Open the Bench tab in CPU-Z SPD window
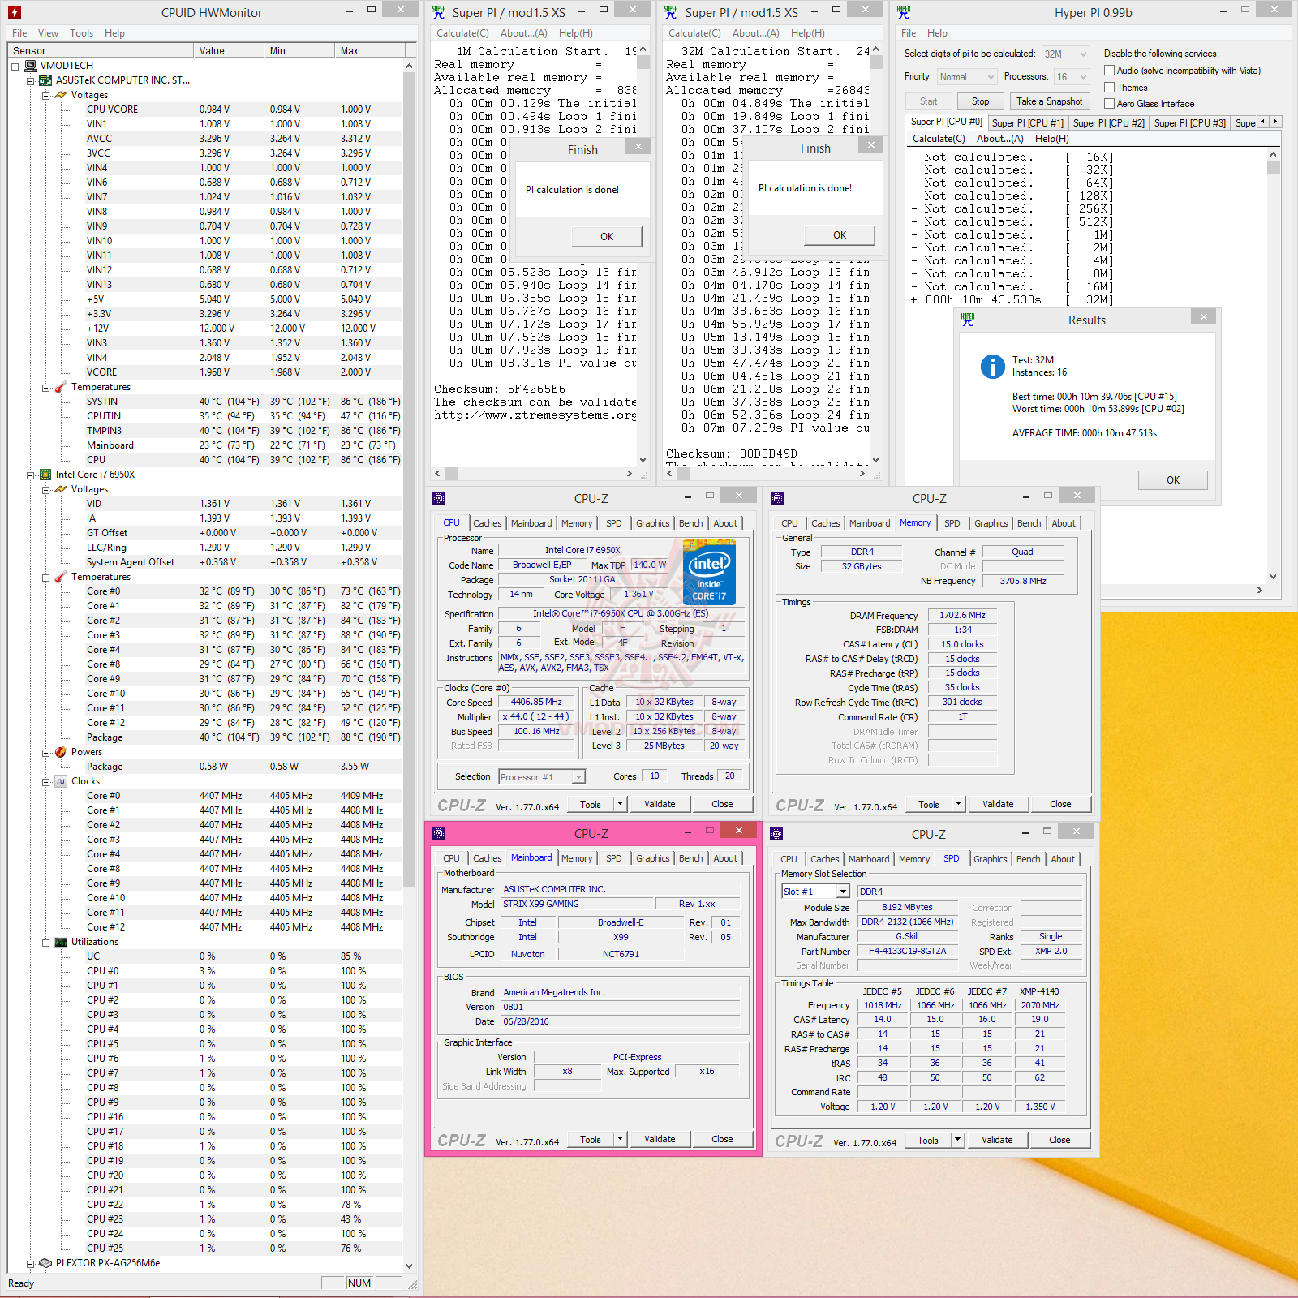This screenshot has width=1298, height=1298. tap(1028, 859)
